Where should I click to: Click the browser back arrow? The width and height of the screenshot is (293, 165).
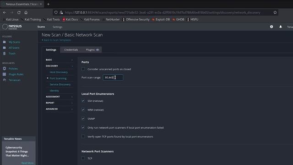5,12
